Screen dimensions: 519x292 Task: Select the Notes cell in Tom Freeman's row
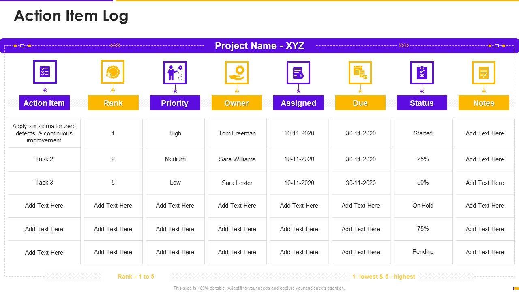[x=485, y=133]
